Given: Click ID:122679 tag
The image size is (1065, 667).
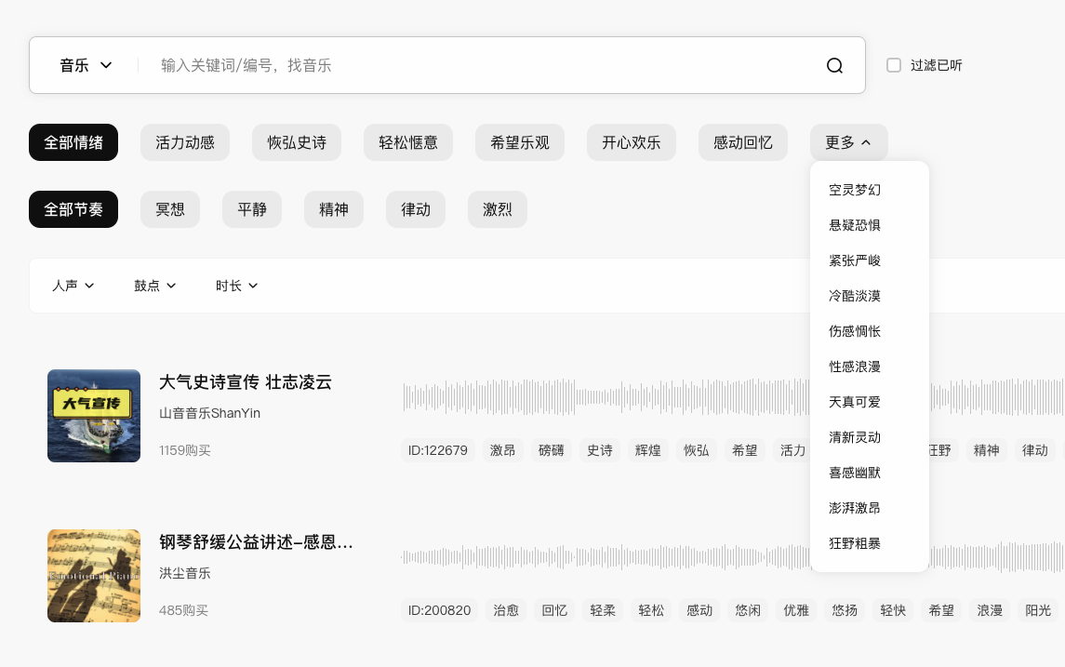Looking at the screenshot, I should [x=437, y=450].
